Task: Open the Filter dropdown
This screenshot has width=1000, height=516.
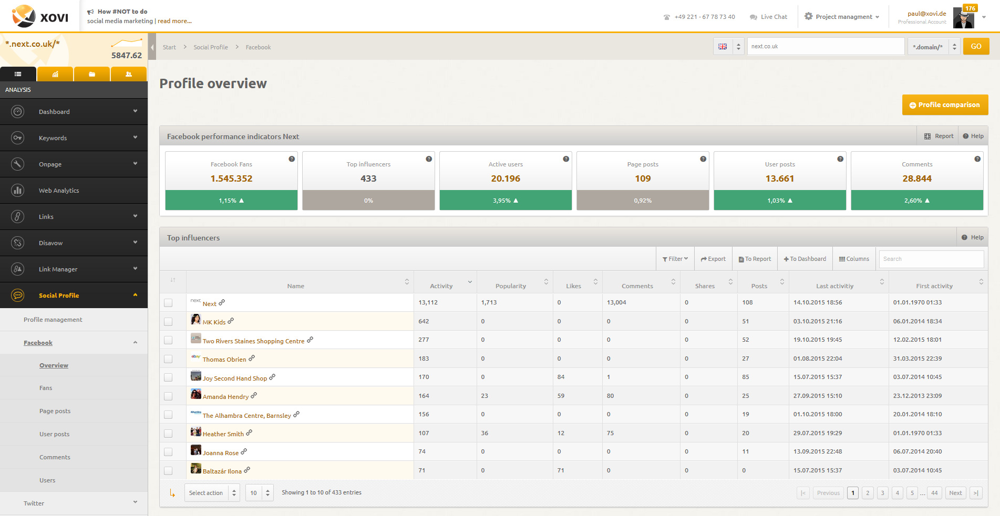Action: pyautogui.click(x=675, y=259)
